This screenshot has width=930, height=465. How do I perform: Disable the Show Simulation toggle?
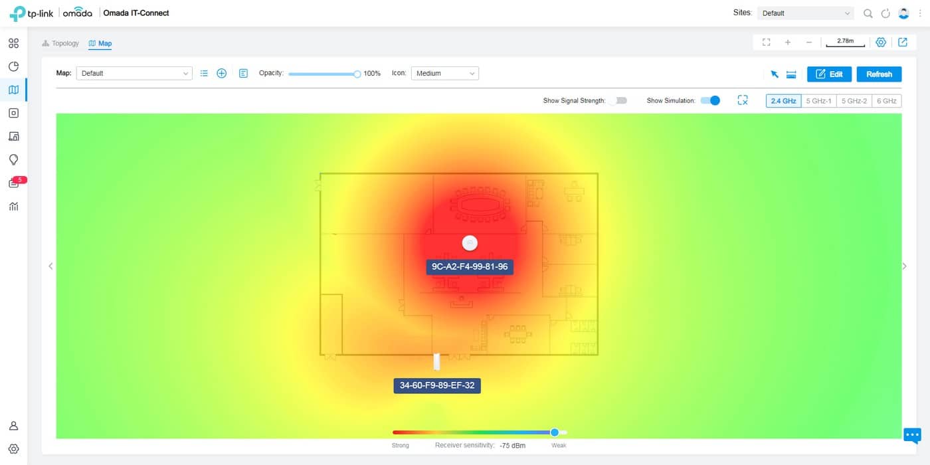(x=710, y=101)
